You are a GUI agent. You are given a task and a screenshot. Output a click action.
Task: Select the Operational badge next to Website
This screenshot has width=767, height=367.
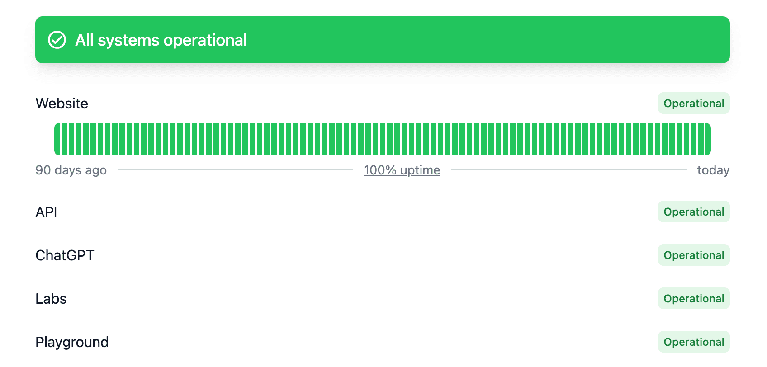pyautogui.click(x=694, y=103)
